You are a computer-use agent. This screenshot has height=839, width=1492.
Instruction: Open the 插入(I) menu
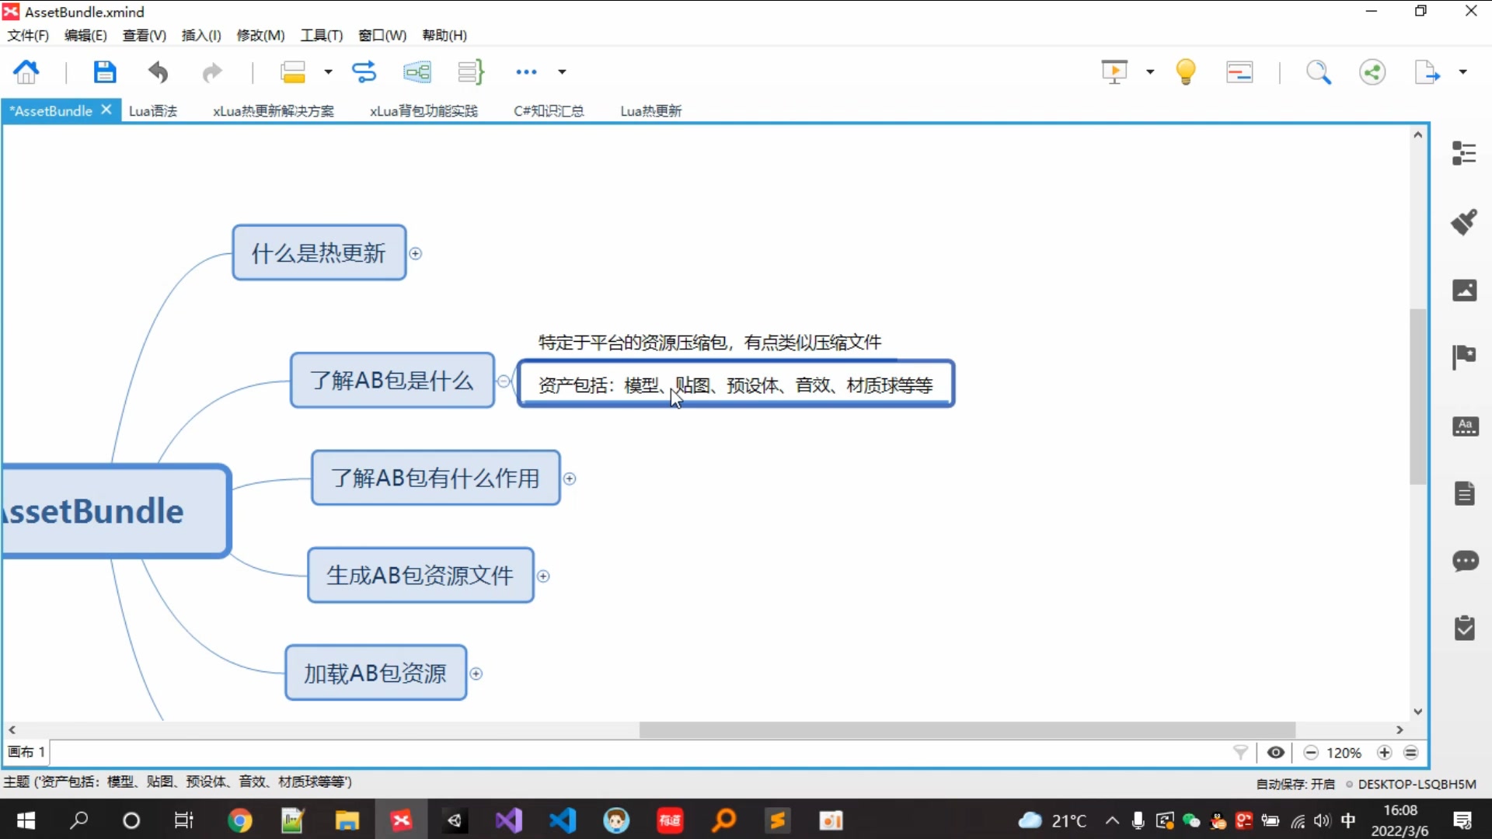200,35
